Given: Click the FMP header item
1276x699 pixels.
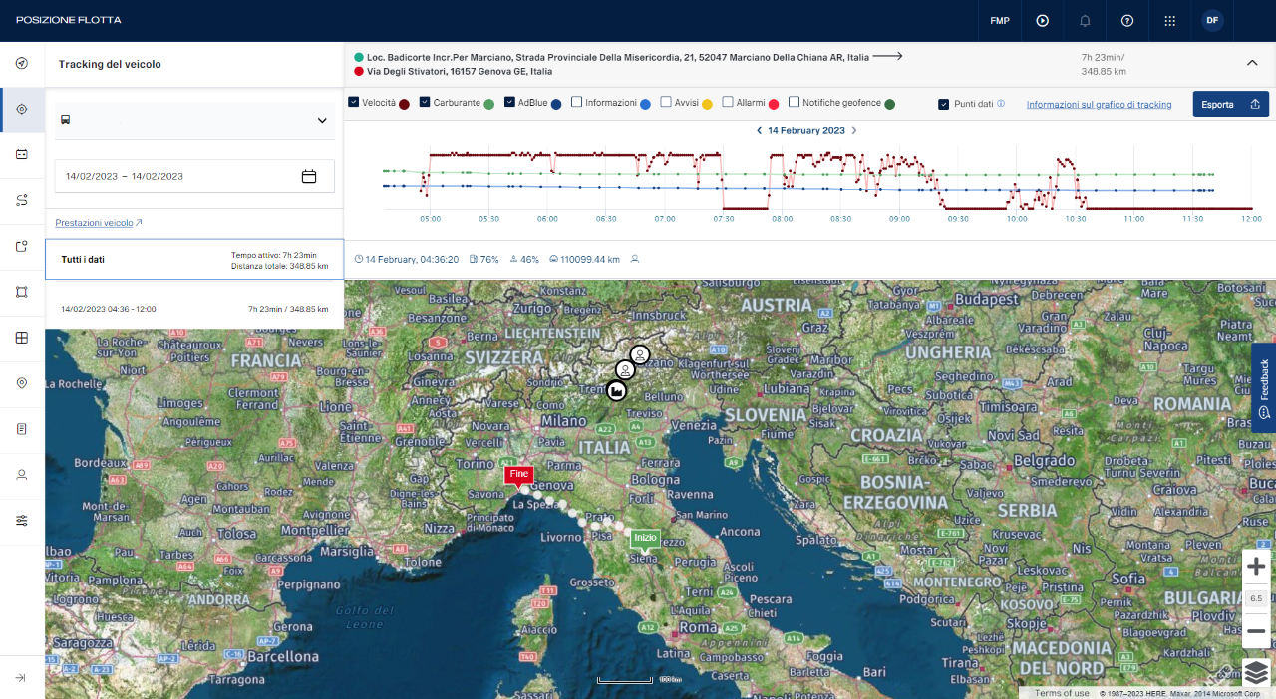Looking at the screenshot, I should click(x=1000, y=20).
